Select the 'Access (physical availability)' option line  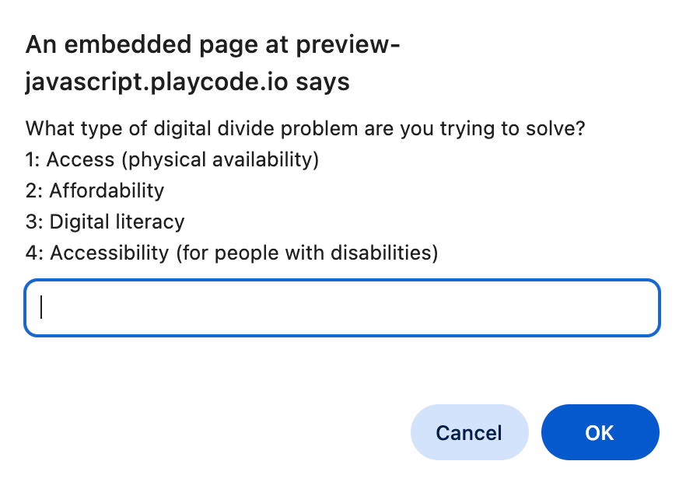(173, 159)
